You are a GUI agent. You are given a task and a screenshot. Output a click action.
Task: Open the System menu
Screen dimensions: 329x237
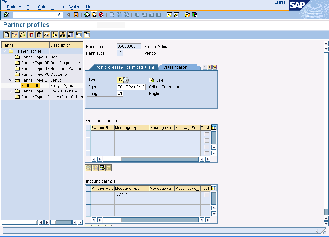(x=75, y=7)
